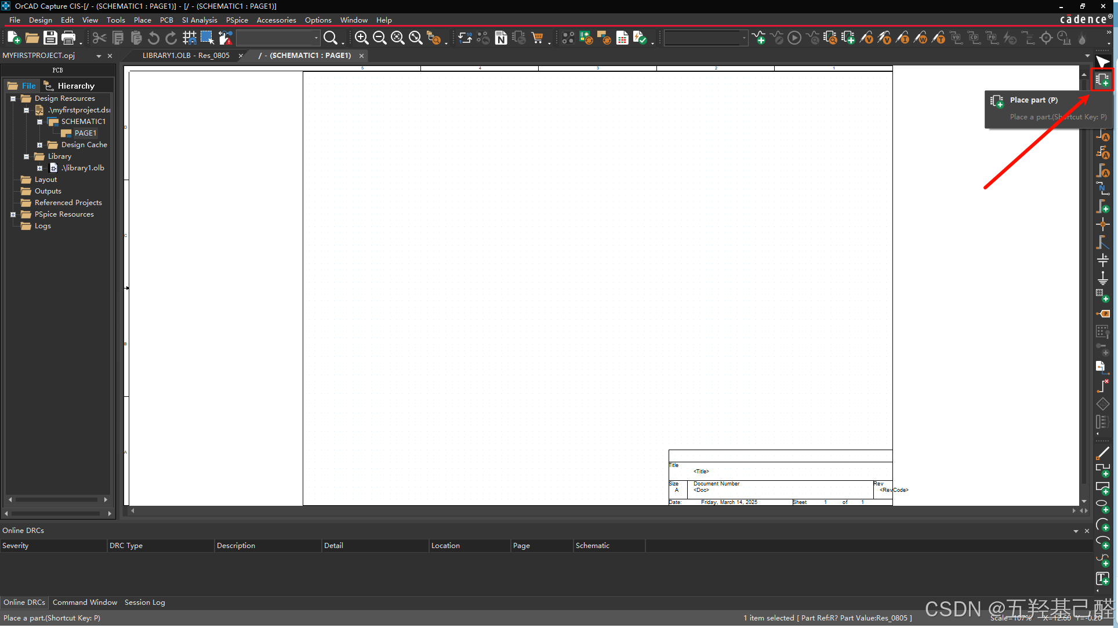Click the Voltage marker probe icon
The image size is (1118, 628).
point(866,38)
